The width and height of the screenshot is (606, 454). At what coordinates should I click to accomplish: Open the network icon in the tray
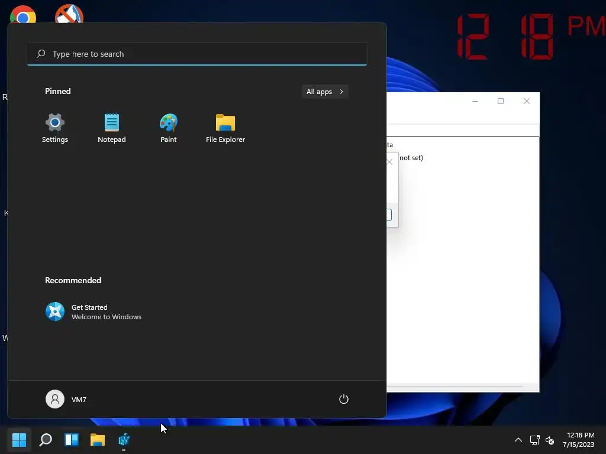(x=535, y=440)
